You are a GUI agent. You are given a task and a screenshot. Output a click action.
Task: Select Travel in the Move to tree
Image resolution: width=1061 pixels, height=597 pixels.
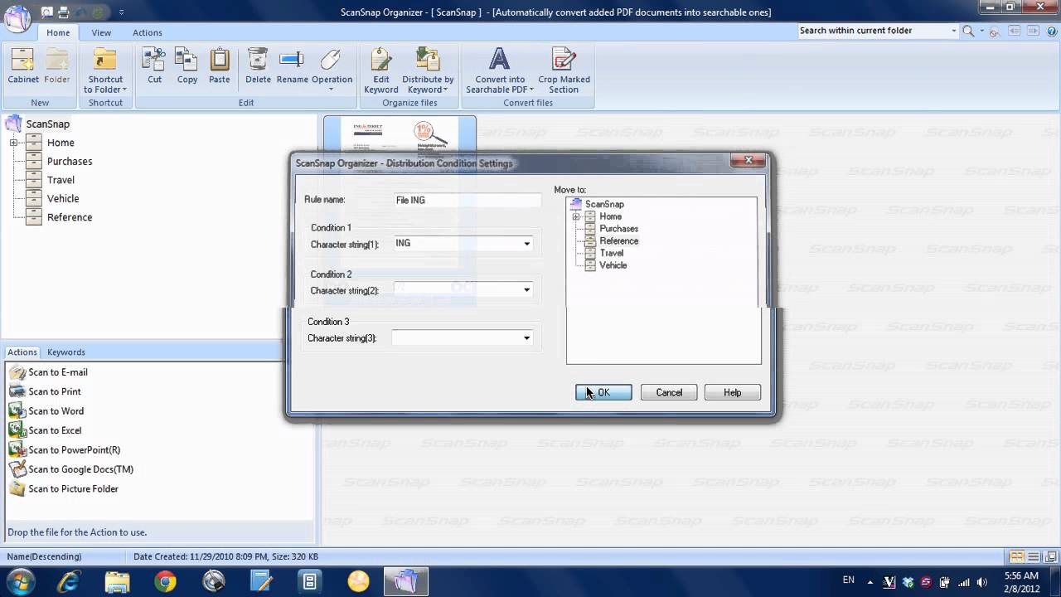click(x=612, y=253)
